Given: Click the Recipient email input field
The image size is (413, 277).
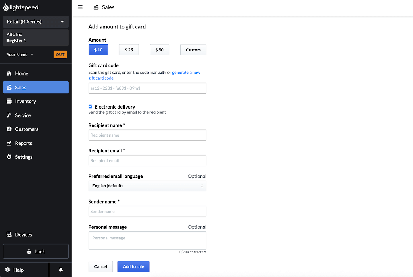Looking at the screenshot, I should pyautogui.click(x=147, y=161).
